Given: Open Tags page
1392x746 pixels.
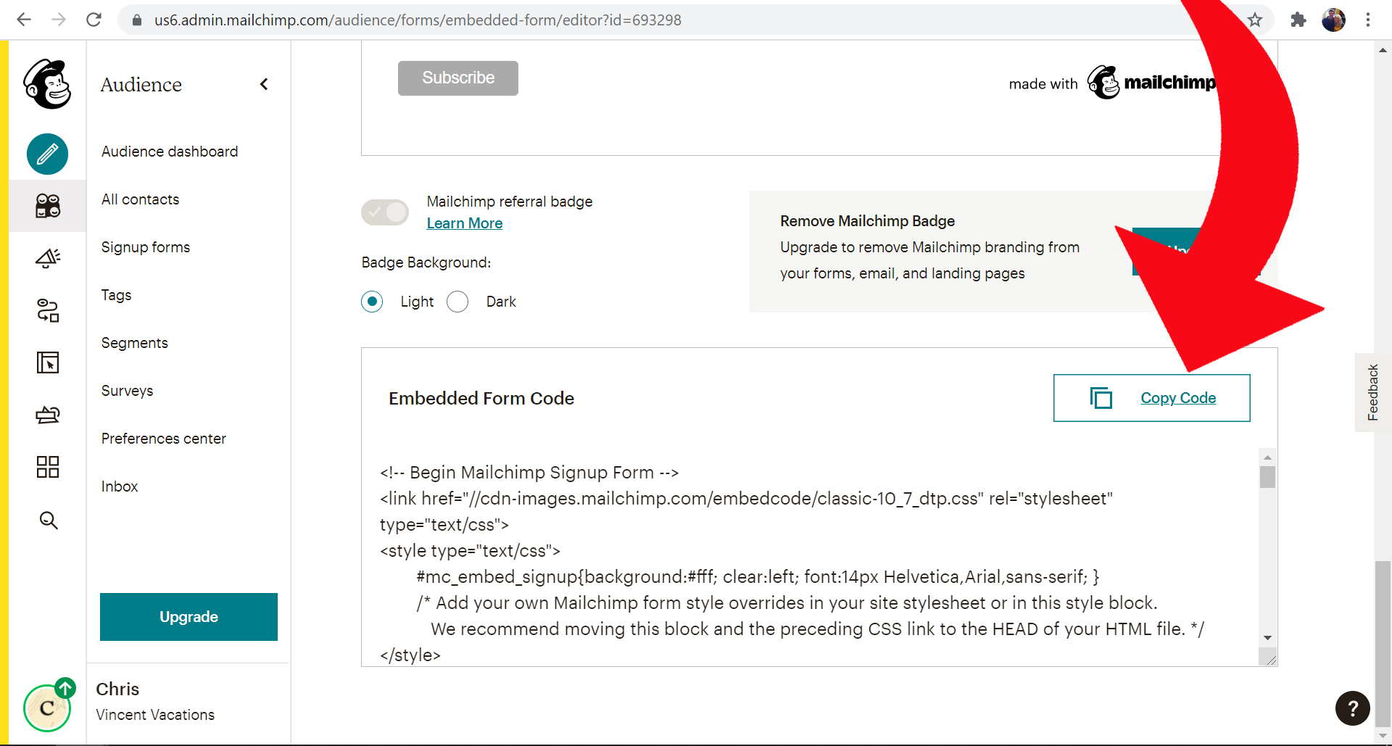Looking at the screenshot, I should [x=116, y=295].
